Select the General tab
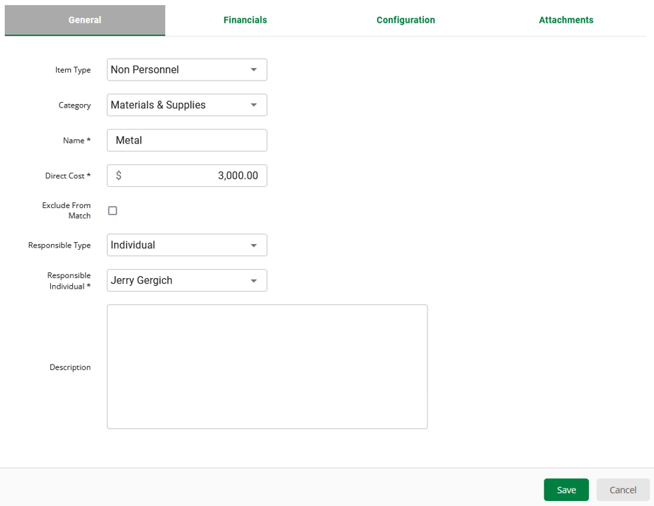Viewport: 654px width, 506px height. point(85,20)
